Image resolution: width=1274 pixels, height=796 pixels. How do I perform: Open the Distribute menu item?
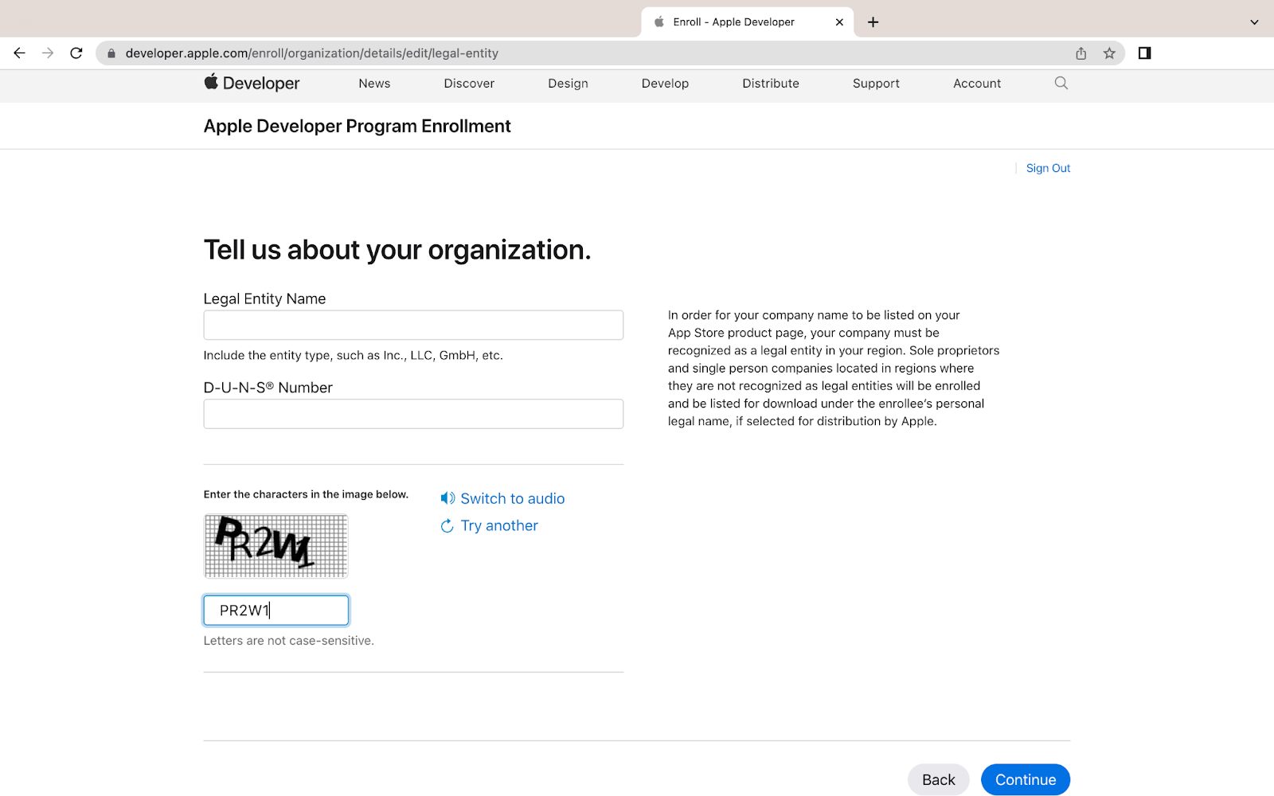click(x=771, y=84)
